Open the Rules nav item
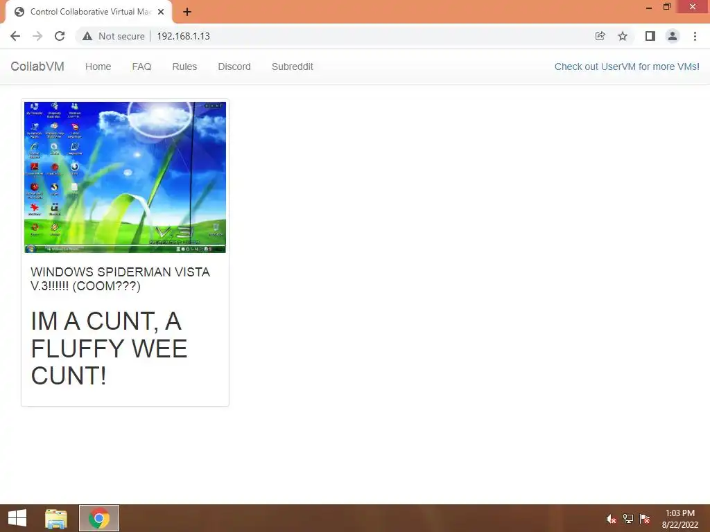The image size is (710, 532). click(184, 66)
